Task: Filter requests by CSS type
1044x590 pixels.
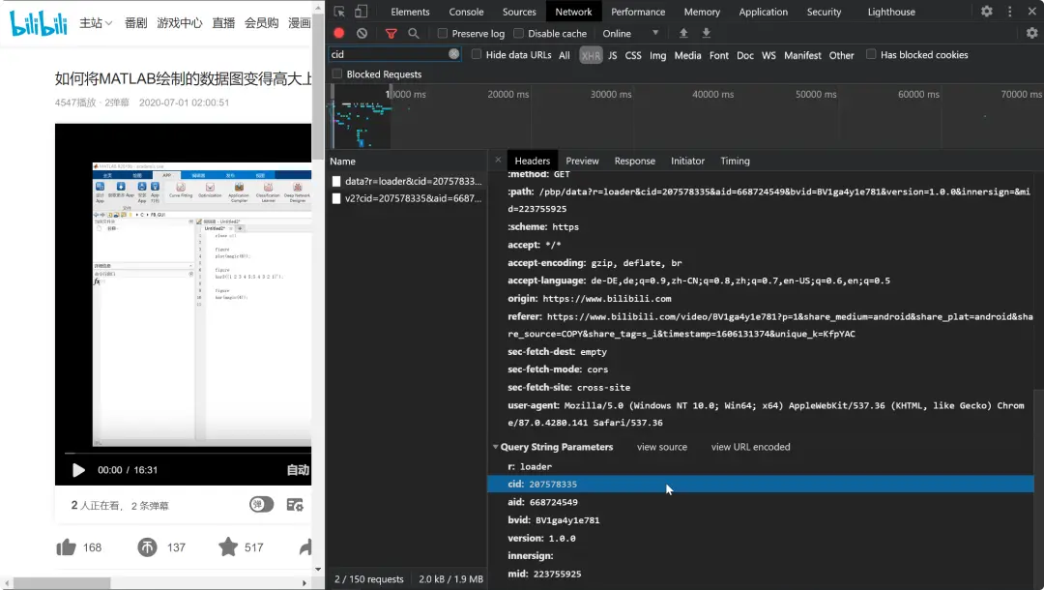Action: point(633,55)
